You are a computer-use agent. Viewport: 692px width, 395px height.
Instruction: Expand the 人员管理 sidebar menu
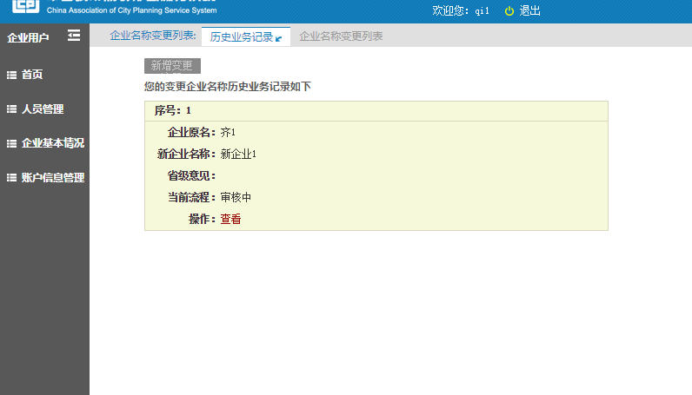pyautogui.click(x=43, y=109)
